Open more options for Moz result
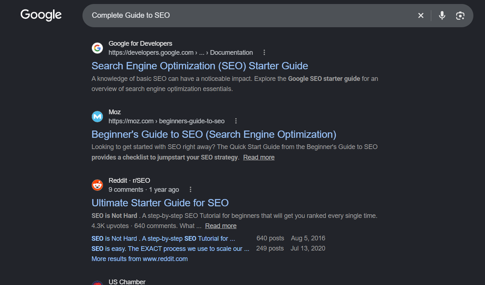The height and width of the screenshot is (285, 485). [x=236, y=121]
